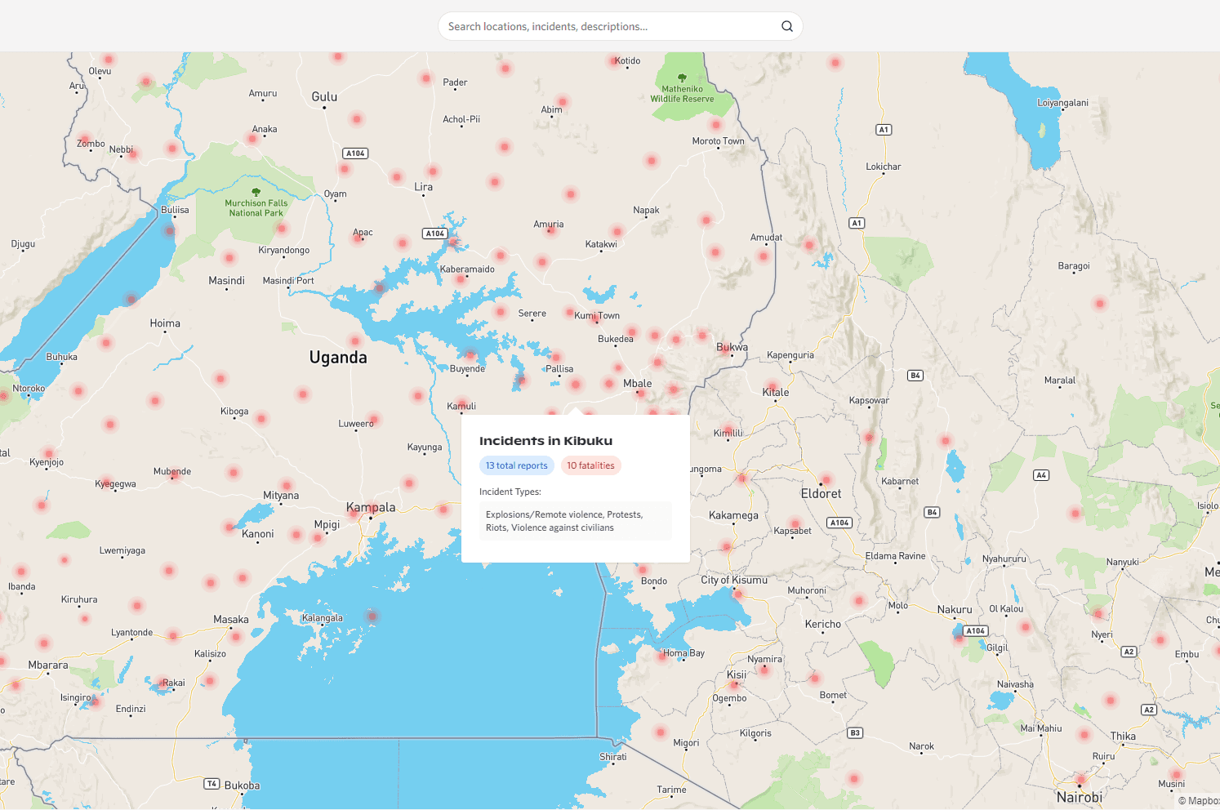This screenshot has width=1220, height=810.
Task: Click the incident marker at Pallisa
Action: pyautogui.click(x=555, y=358)
